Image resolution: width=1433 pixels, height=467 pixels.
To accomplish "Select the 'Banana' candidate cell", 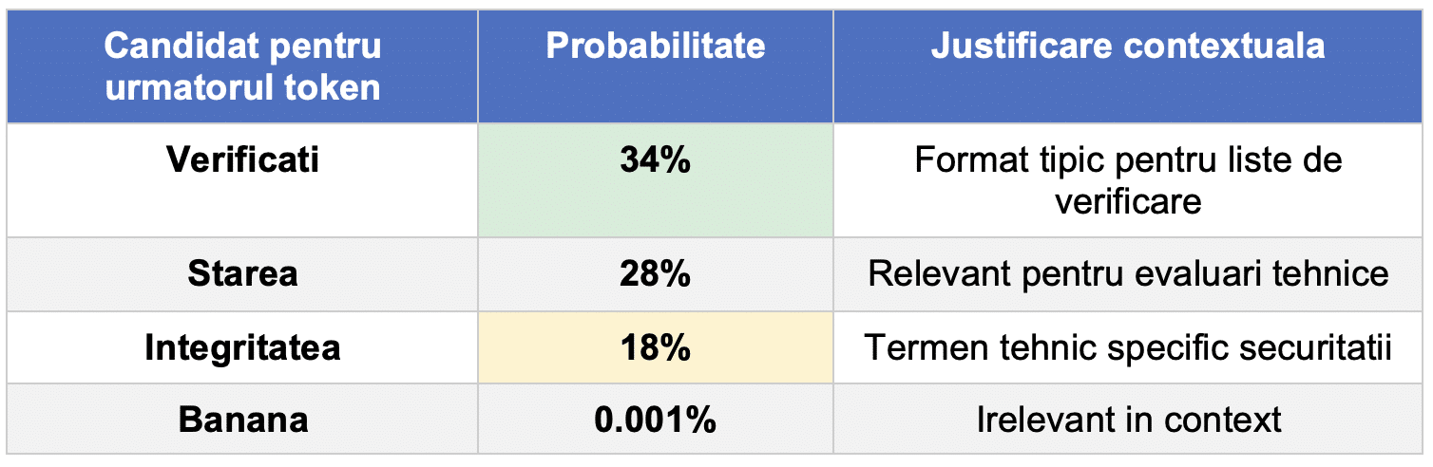I will pos(243,420).
